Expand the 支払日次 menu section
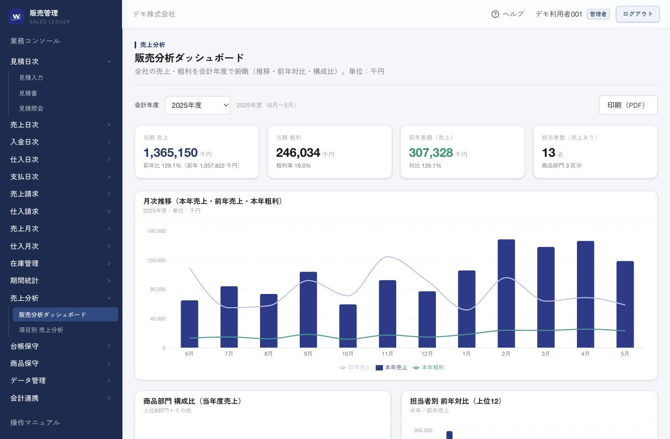Screen dimensions: 670x439 click(x=61, y=177)
